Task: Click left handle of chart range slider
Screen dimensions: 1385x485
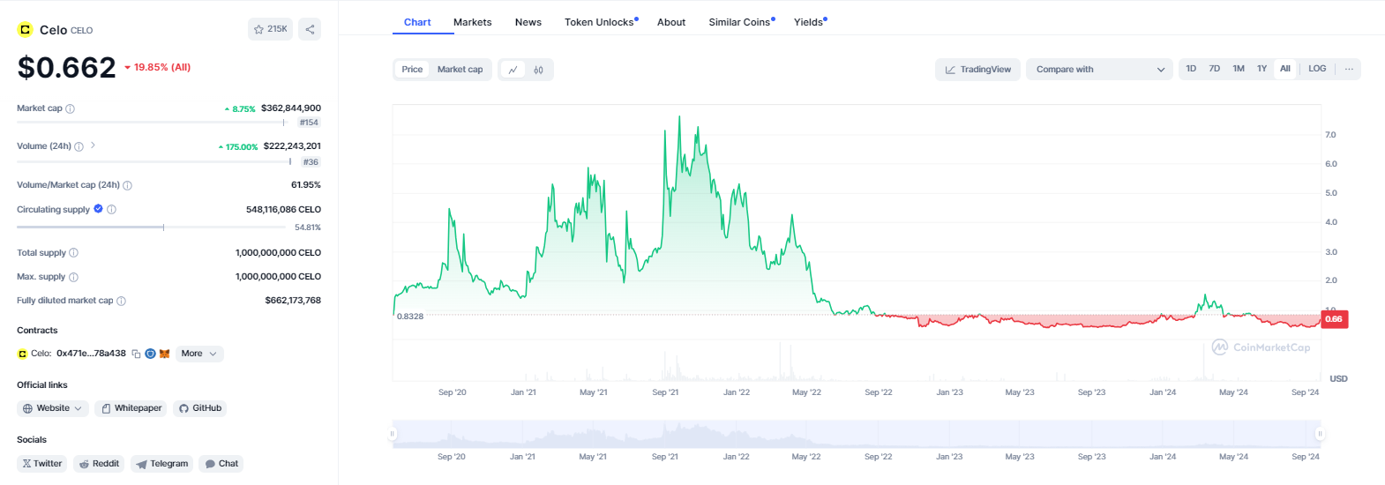Action: [393, 434]
